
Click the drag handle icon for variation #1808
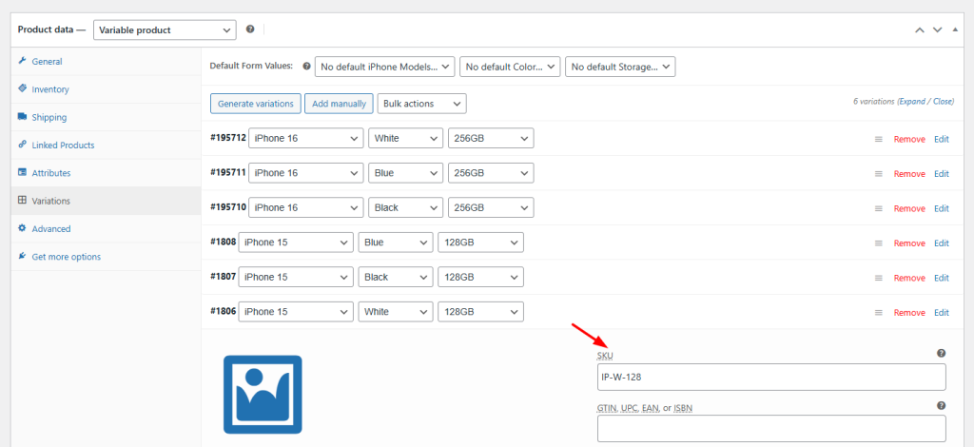click(x=879, y=243)
